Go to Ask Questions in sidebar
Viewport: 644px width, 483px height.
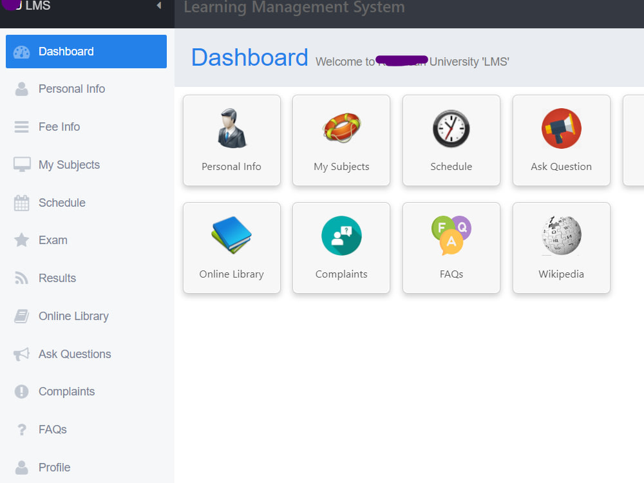[86, 354]
